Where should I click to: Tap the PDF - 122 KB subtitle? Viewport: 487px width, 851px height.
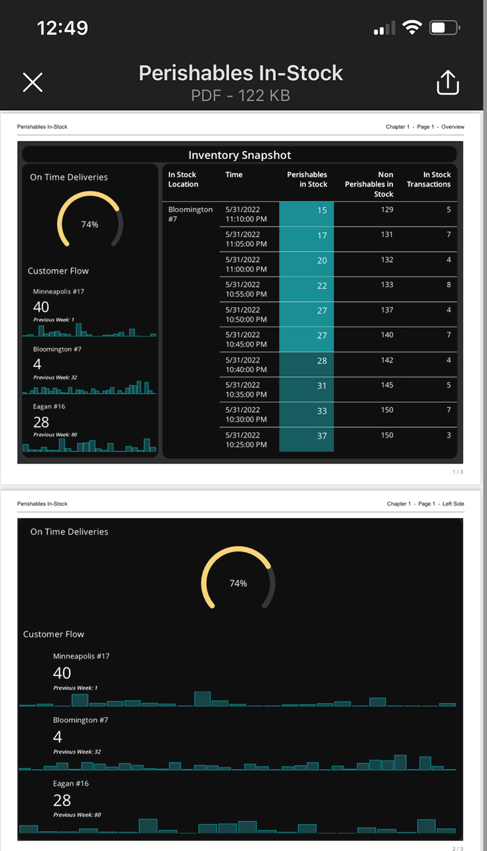click(x=240, y=96)
